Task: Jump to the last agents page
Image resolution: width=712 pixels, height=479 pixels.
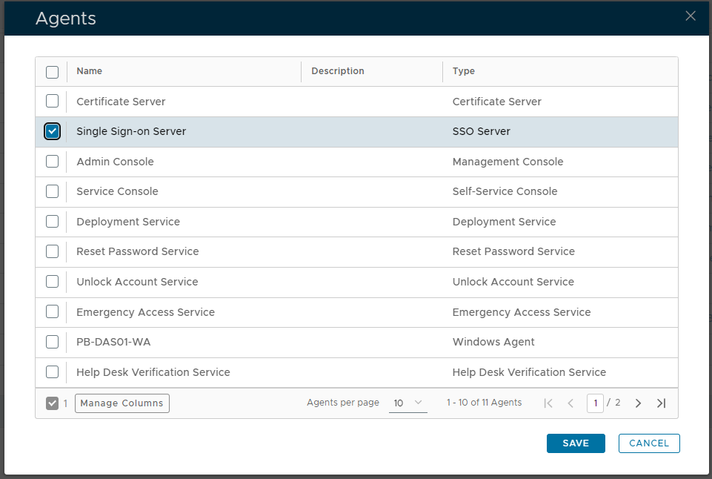Action: (x=662, y=403)
